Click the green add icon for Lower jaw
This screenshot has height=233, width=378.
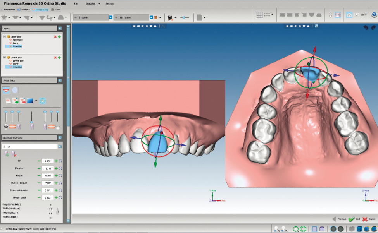click(x=59, y=57)
